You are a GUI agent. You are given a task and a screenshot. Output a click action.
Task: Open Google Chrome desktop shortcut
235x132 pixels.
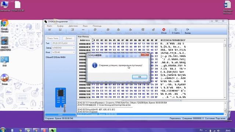(4, 26)
